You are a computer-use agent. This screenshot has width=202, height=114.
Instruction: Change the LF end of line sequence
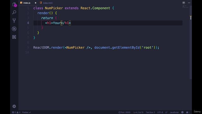[166, 112]
